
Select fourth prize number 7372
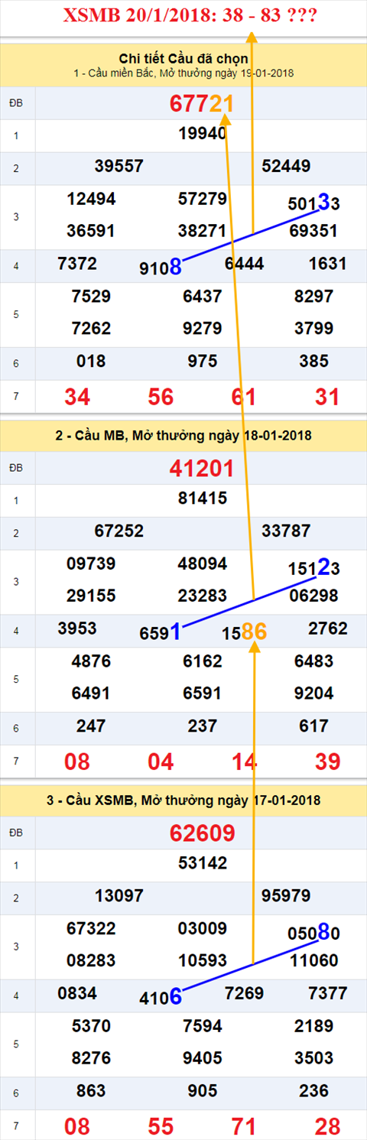tap(77, 264)
